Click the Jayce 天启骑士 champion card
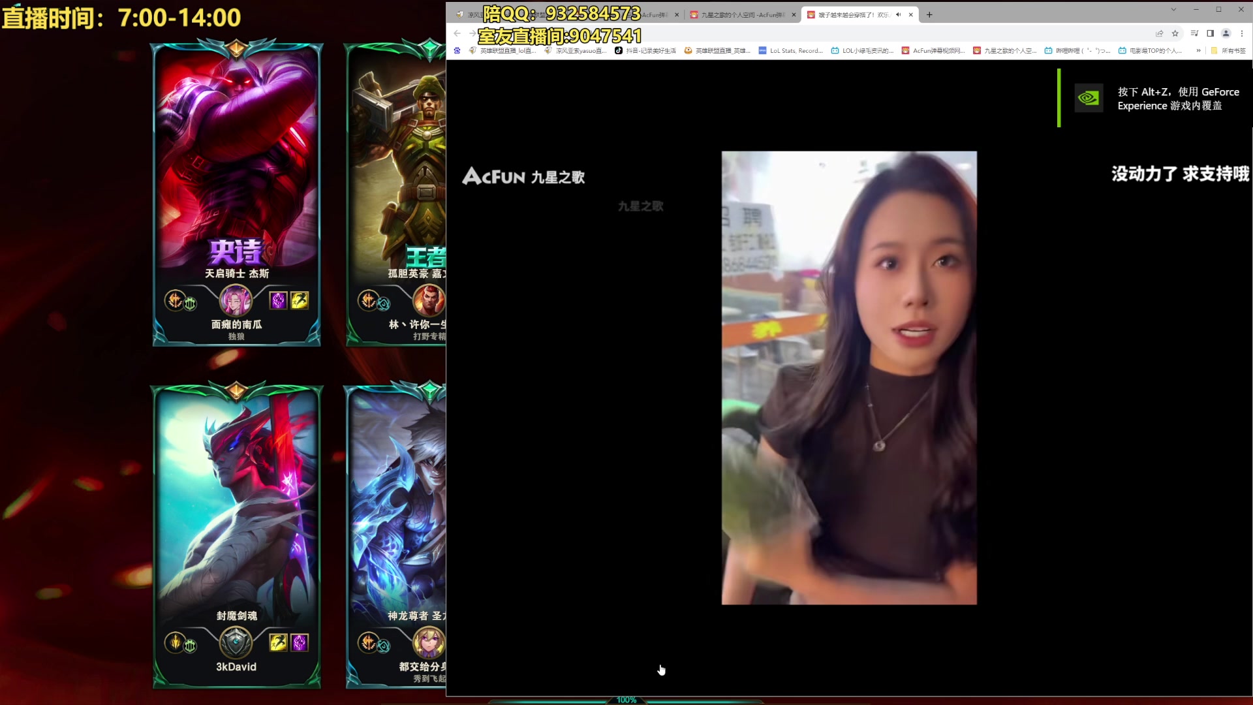The height and width of the screenshot is (705, 1253). click(236, 193)
